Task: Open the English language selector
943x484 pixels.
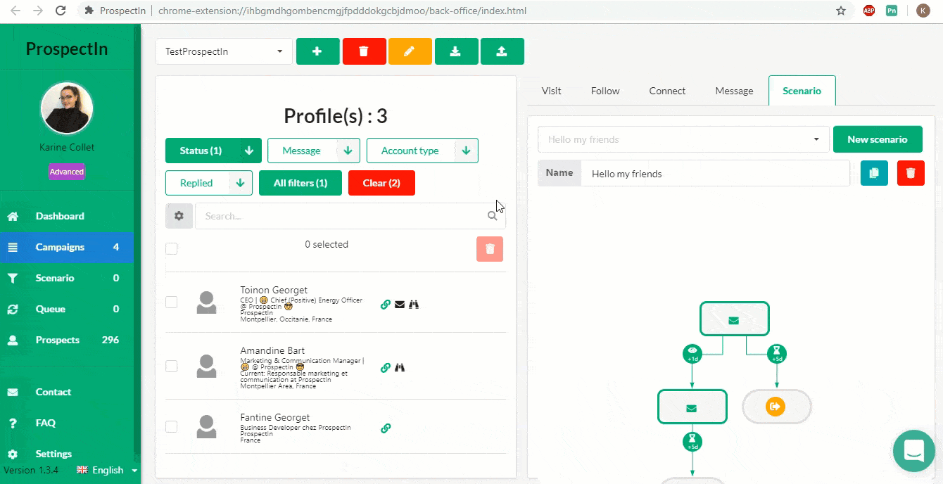Action: click(107, 470)
